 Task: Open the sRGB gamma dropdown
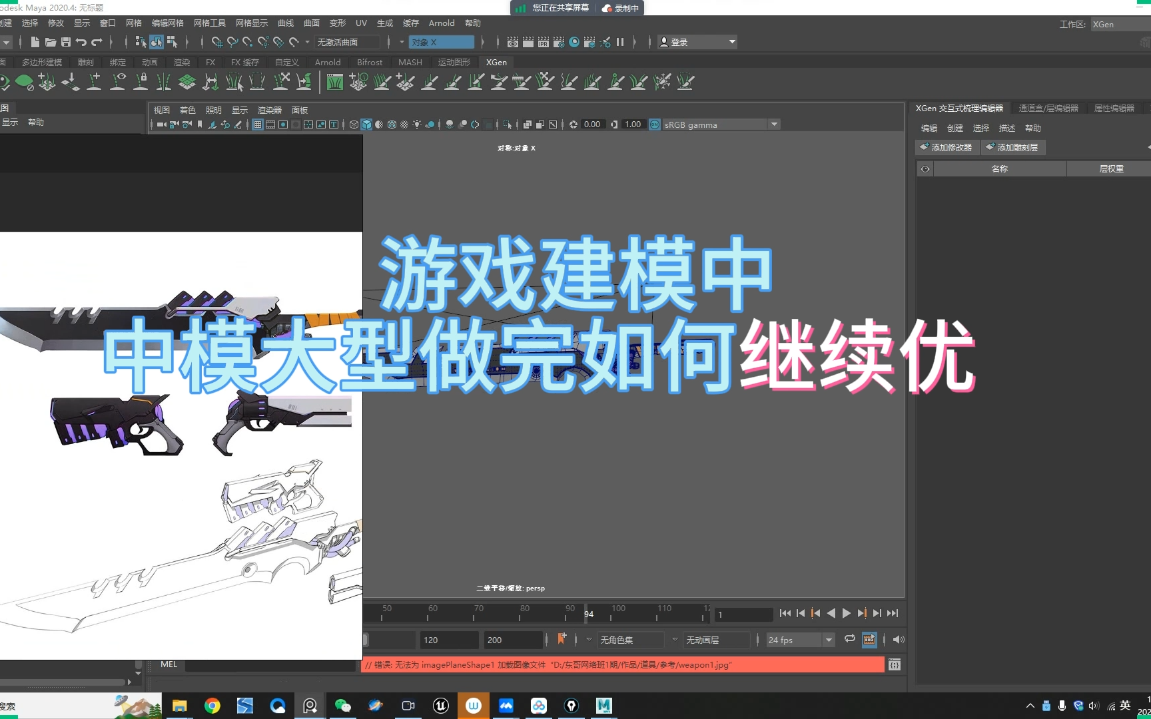[x=721, y=124]
